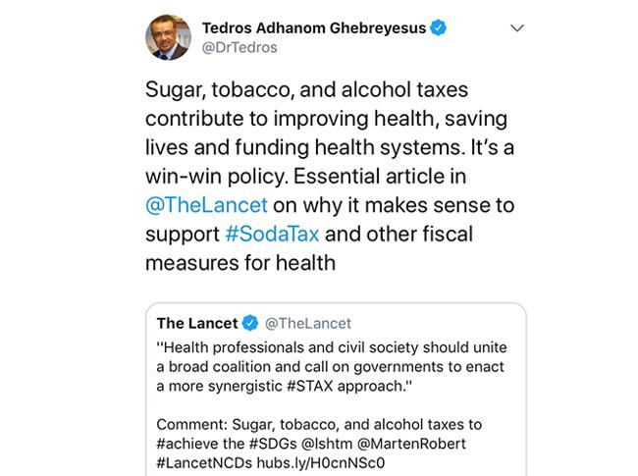Open the tweet options chevron menu
The image size is (638, 476).
[516, 28]
